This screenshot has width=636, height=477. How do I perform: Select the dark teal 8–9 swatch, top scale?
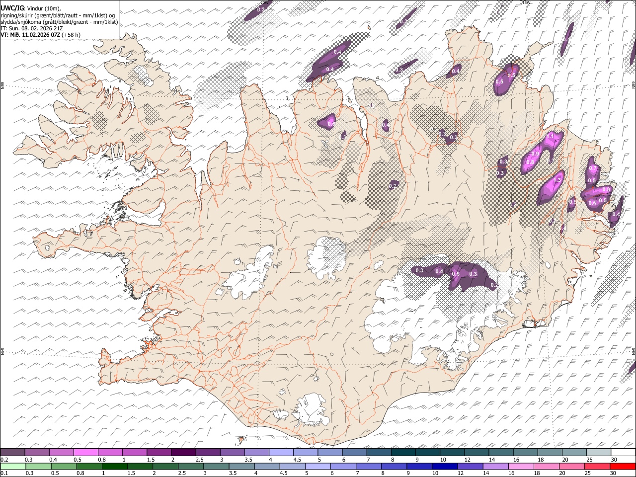402,452
